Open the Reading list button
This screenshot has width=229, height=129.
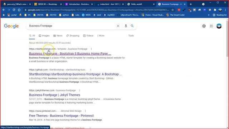pos(220,15)
